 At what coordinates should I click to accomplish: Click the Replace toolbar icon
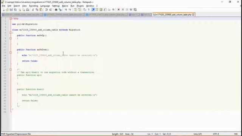[60, 10]
